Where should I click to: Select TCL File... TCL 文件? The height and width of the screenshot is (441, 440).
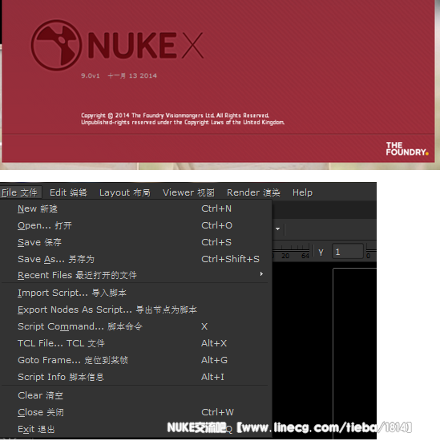point(135,343)
